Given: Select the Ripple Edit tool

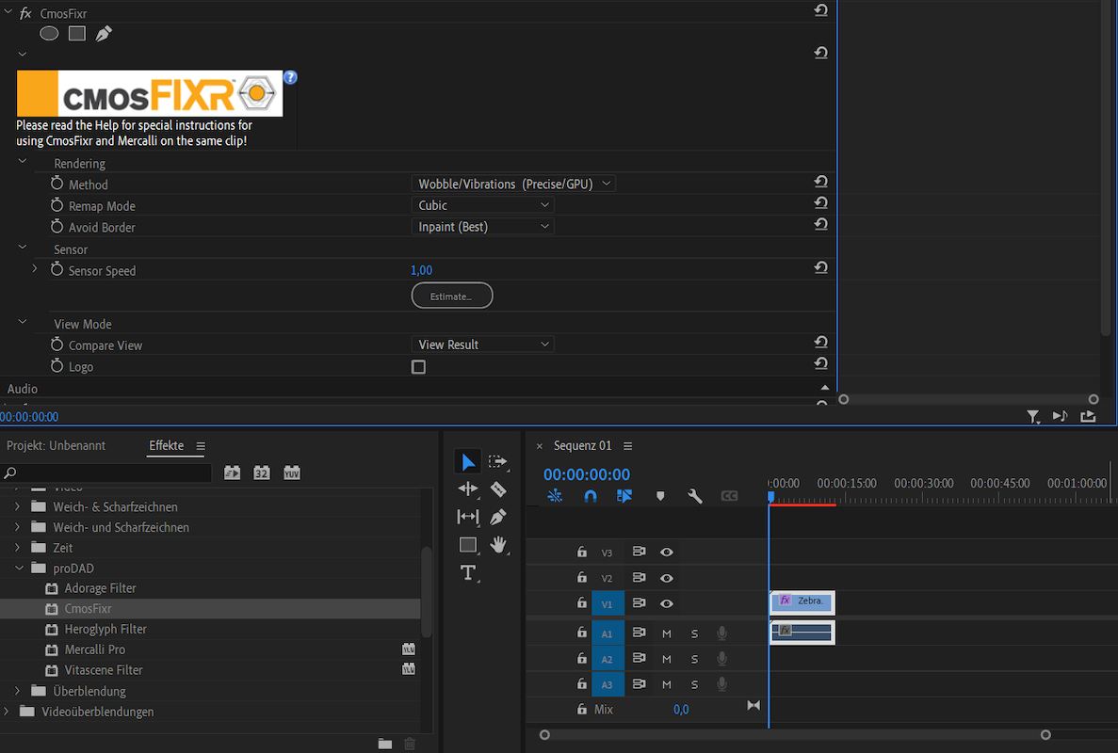Looking at the screenshot, I should [468, 489].
